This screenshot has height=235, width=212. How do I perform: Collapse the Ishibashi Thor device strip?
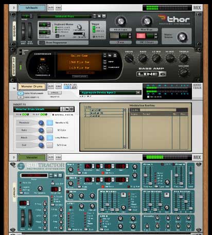point(14,8)
